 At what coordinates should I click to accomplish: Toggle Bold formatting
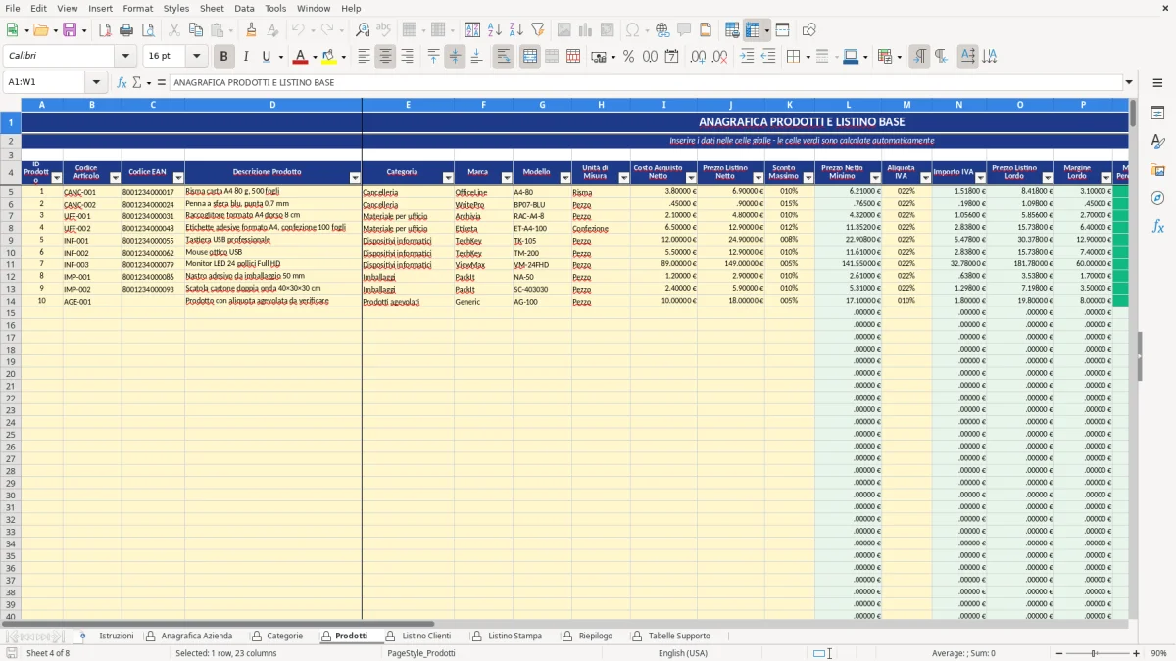pos(223,57)
